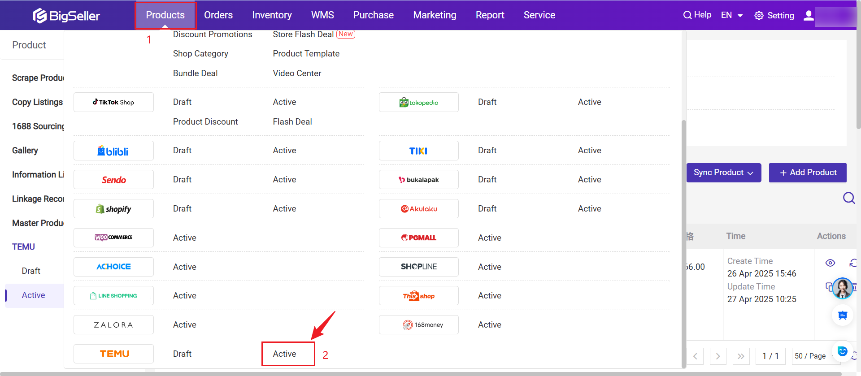Open the WMS menu
This screenshot has width=861, height=376.
[322, 15]
